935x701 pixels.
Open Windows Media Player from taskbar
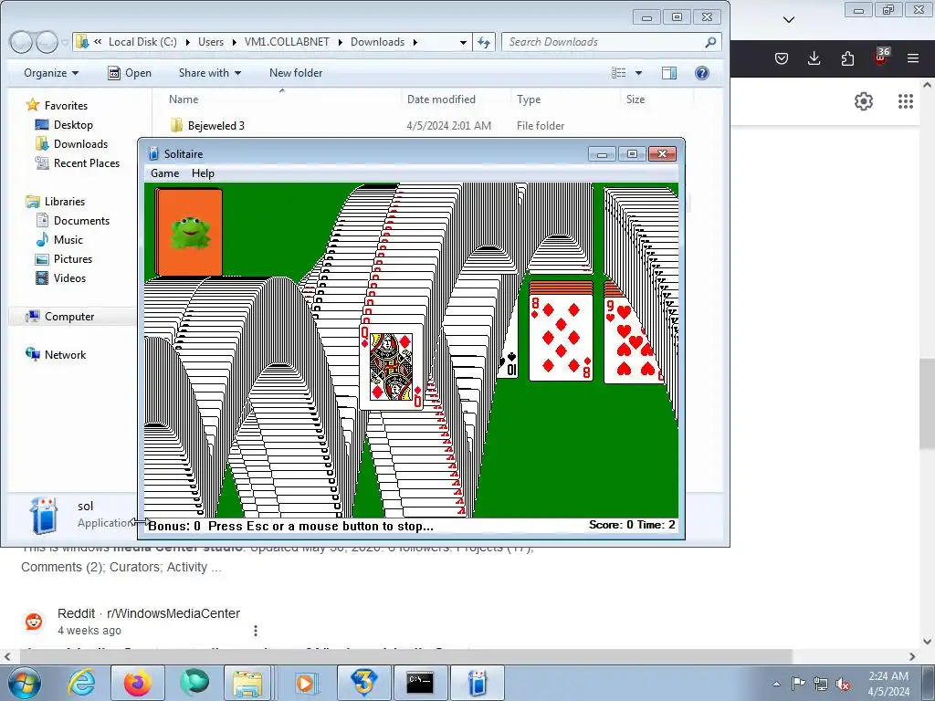306,683
